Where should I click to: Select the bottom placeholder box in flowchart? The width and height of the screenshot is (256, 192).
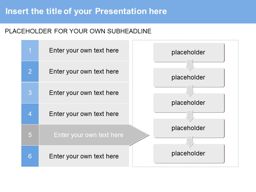pyautogui.click(x=188, y=153)
